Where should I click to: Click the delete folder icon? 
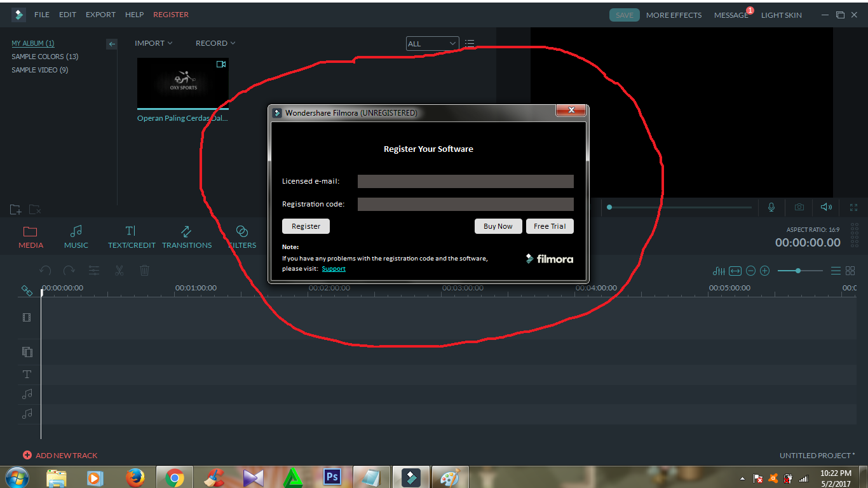point(36,209)
